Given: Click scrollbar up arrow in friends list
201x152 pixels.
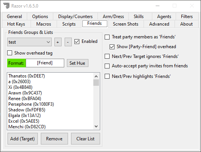Looking at the screenshot, I should (96, 76).
